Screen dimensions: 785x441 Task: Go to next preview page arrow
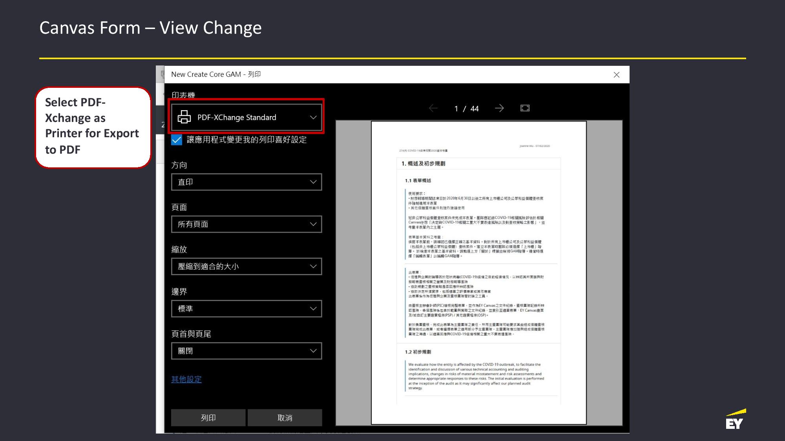point(499,108)
